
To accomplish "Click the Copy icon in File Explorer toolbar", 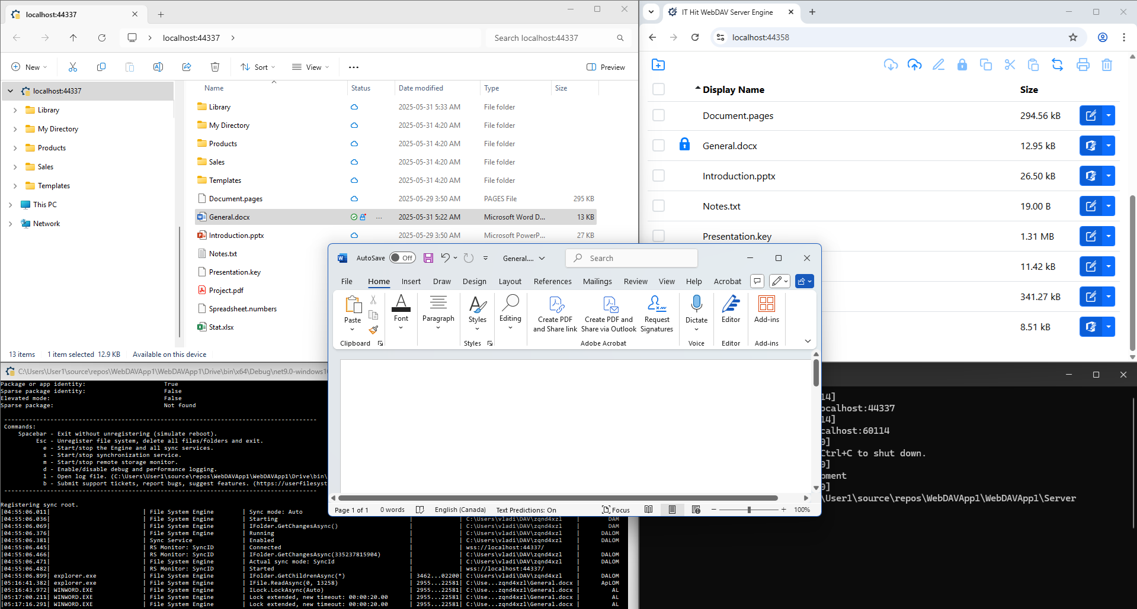I will tap(101, 67).
